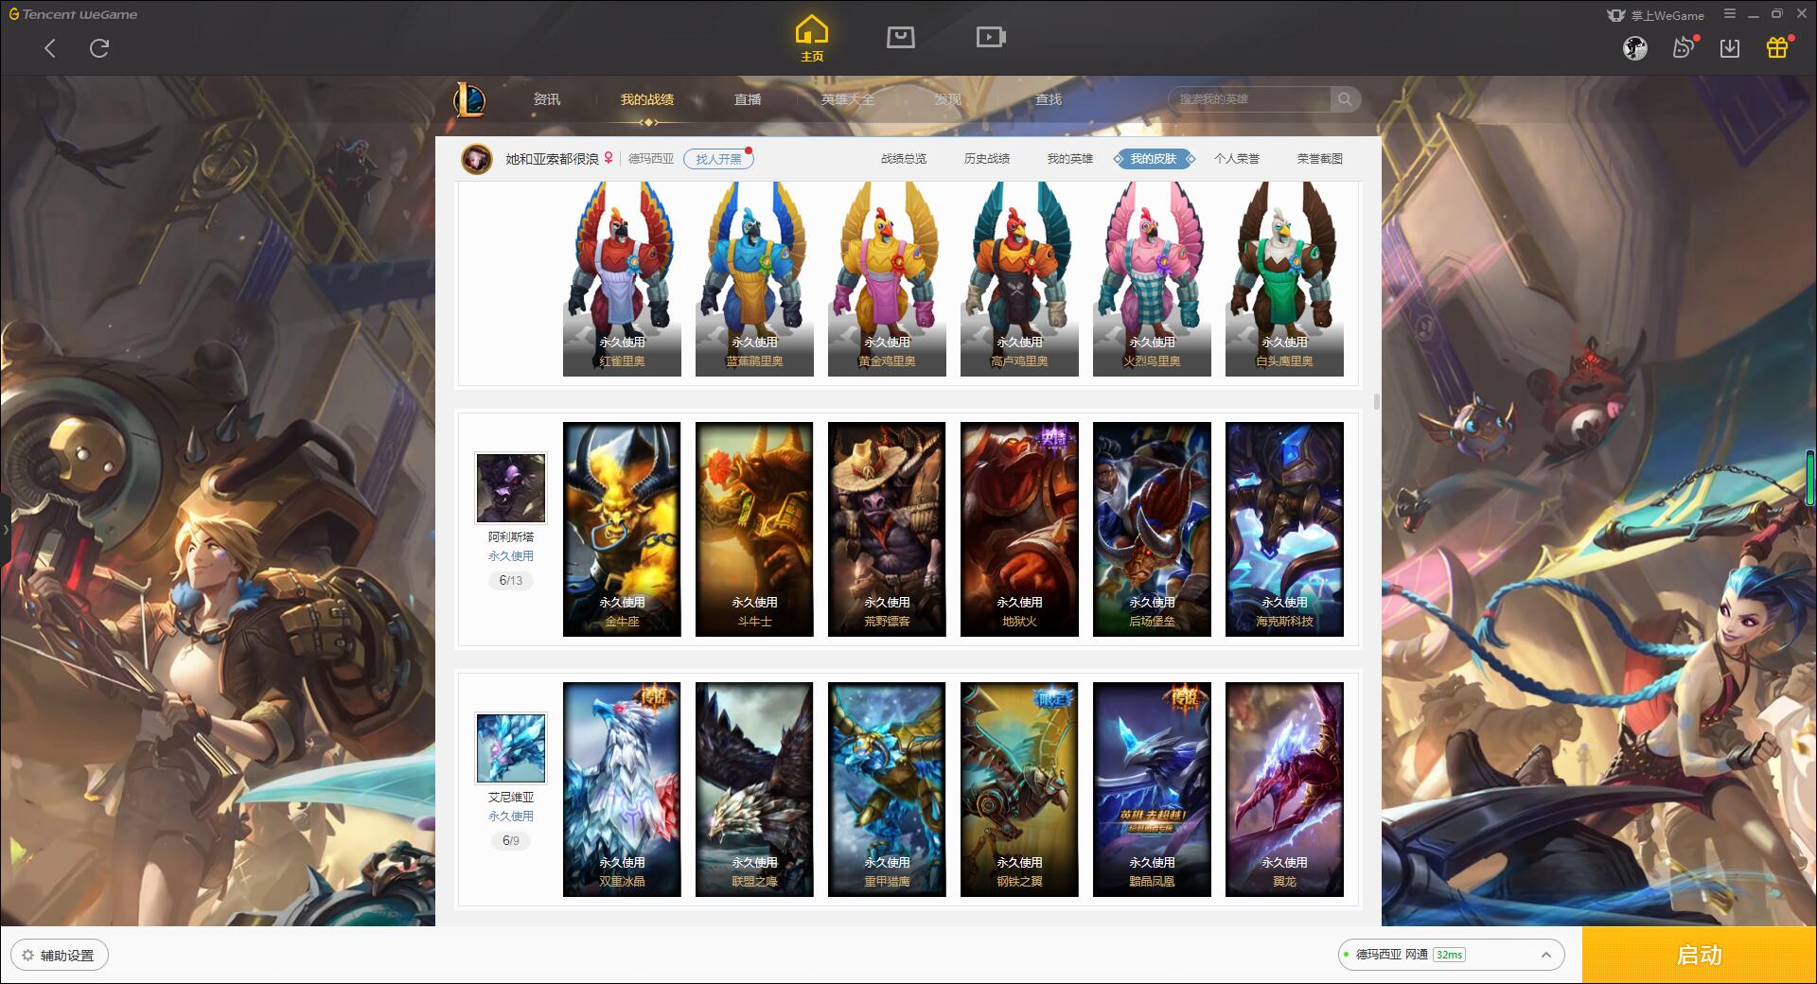Switch to the 直播 tab

click(x=748, y=99)
